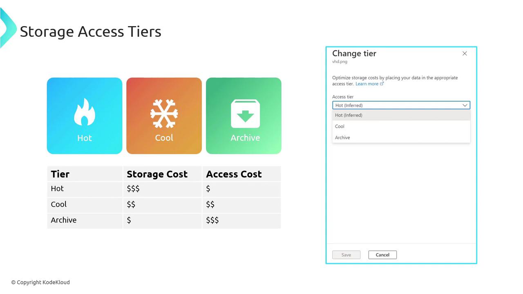Viewport: 523px width, 294px height.
Task: Collapse the Access tier dropdown arrow
Action: click(465, 105)
